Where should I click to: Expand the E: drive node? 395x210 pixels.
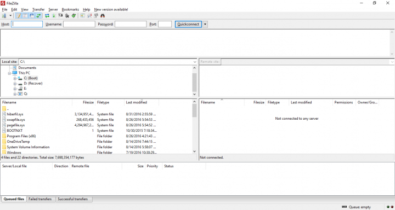click(15, 89)
